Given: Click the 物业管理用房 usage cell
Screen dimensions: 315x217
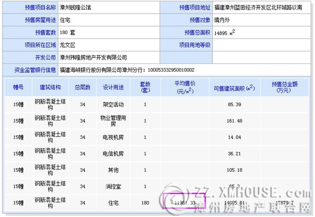Looking at the screenshot, I should pyautogui.click(x=114, y=121).
